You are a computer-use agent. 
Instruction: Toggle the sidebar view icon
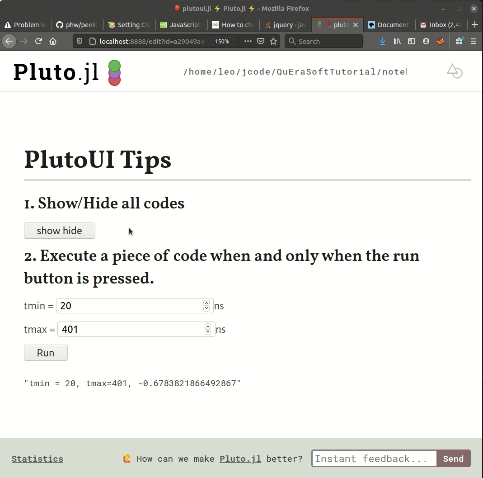(412, 41)
